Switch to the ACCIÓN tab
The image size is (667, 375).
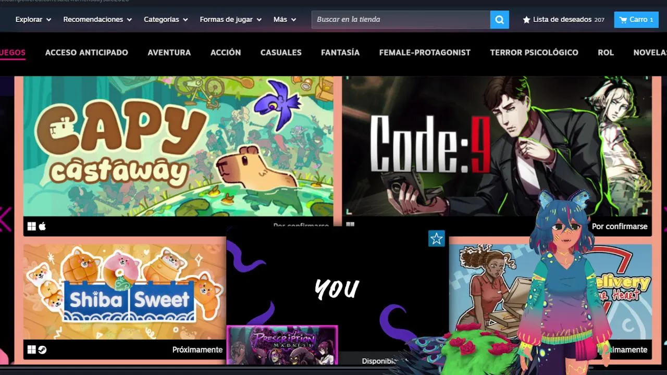(x=226, y=53)
